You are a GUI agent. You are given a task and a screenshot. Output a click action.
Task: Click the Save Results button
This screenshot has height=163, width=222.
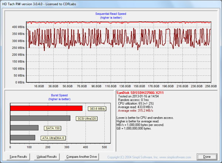coord(18,157)
